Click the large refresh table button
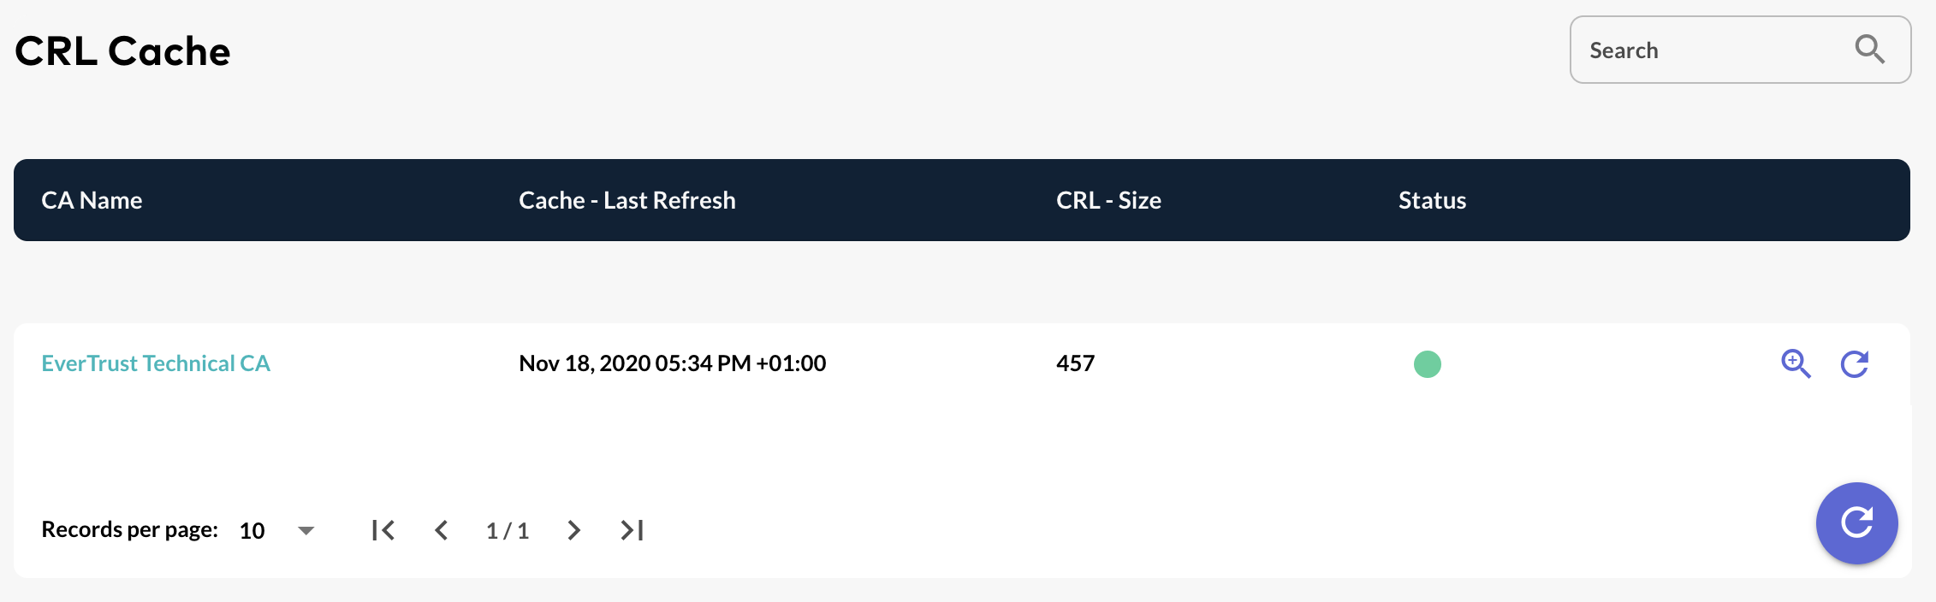 pyautogui.click(x=1856, y=522)
